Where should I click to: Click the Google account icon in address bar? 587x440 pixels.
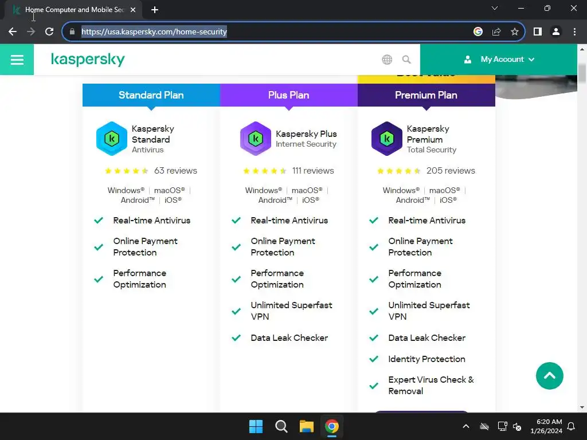point(478,32)
